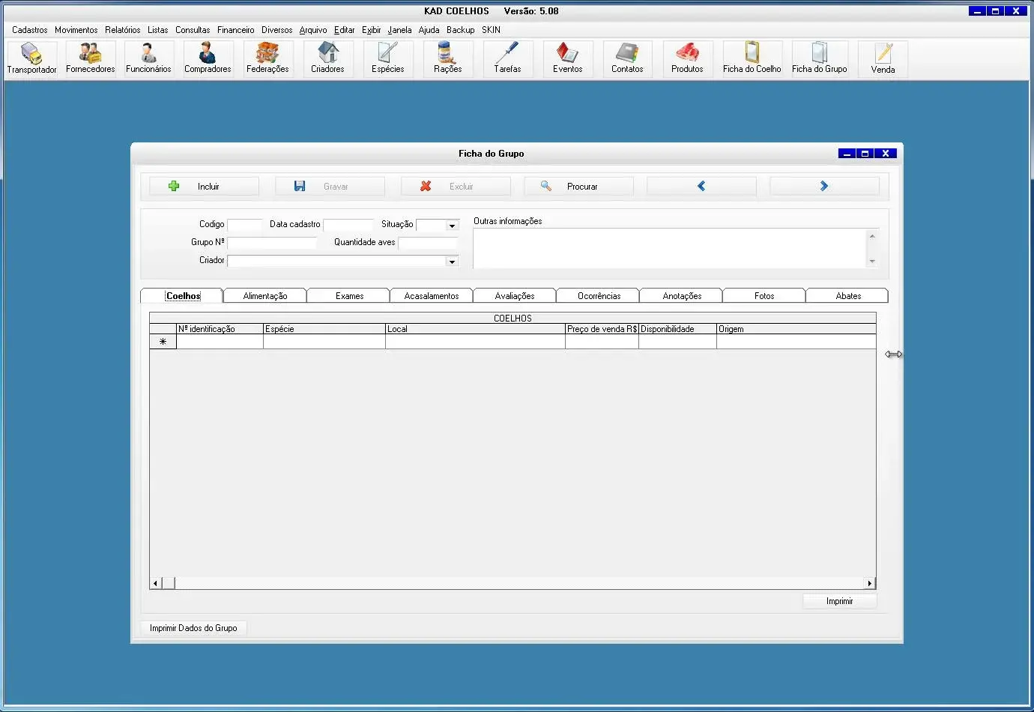Open the Transportador toolbar icon

click(x=31, y=58)
